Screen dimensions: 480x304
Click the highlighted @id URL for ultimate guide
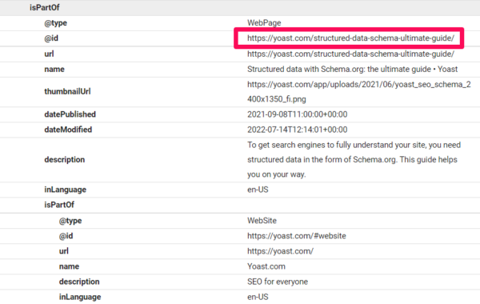(351, 38)
